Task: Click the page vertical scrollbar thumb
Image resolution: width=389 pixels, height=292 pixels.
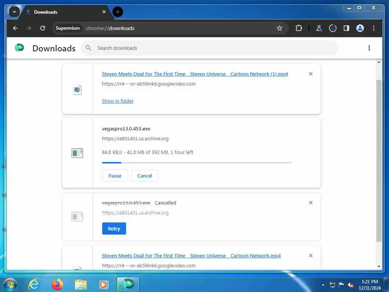Action: (x=379, y=160)
